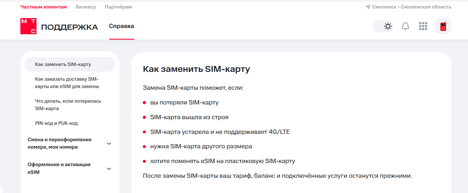The image size is (468, 193).
Task: Open PIN-код и PUK-код article
Action: tap(56, 123)
